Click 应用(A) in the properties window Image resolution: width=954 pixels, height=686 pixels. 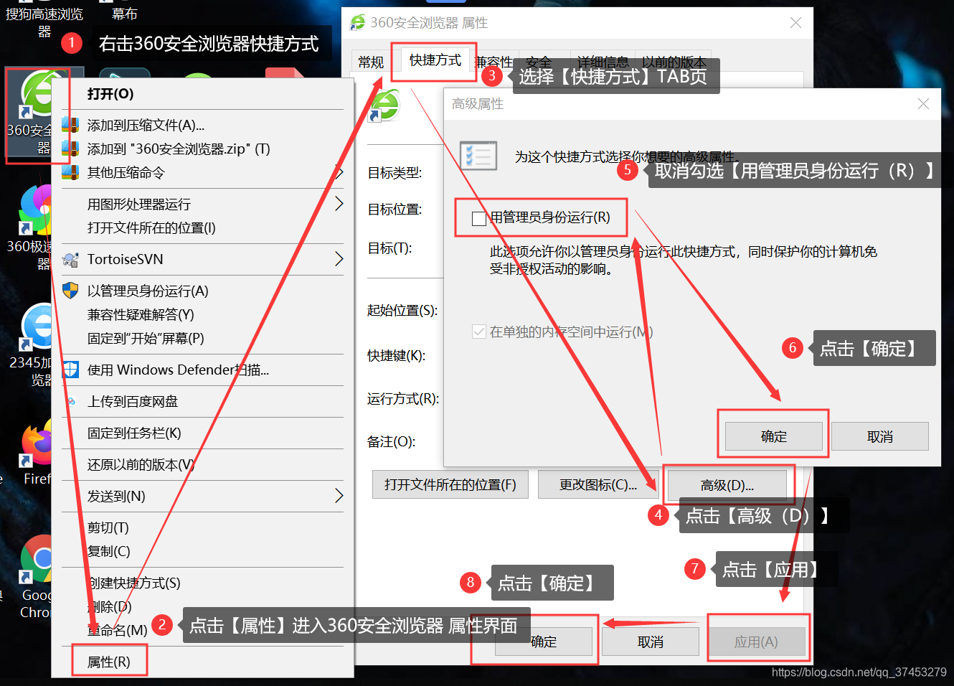(756, 642)
